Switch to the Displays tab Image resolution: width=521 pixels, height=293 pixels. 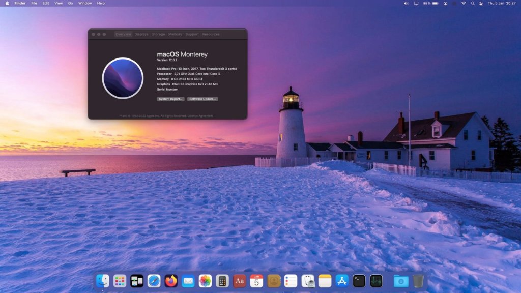click(141, 34)
